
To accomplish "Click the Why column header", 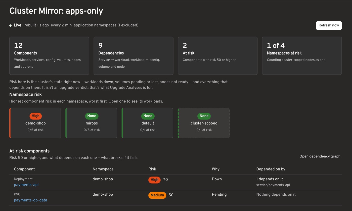I will (216, 169).
